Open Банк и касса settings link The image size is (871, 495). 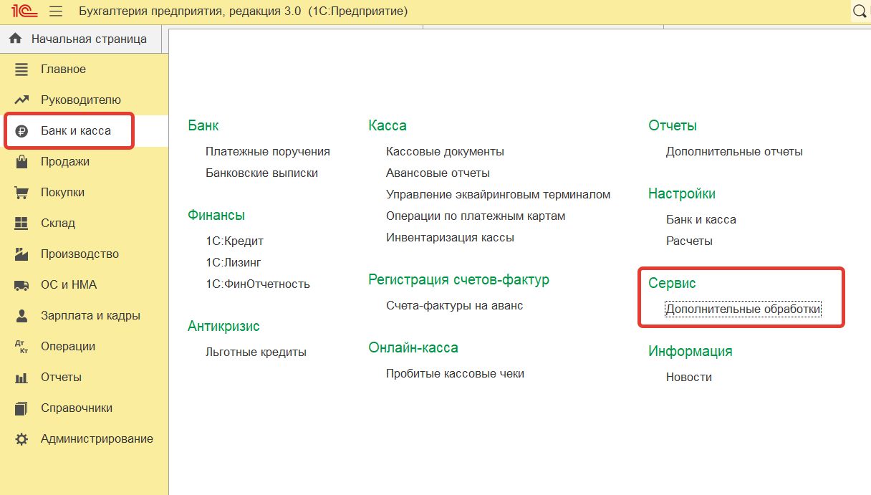pos(701,220)
